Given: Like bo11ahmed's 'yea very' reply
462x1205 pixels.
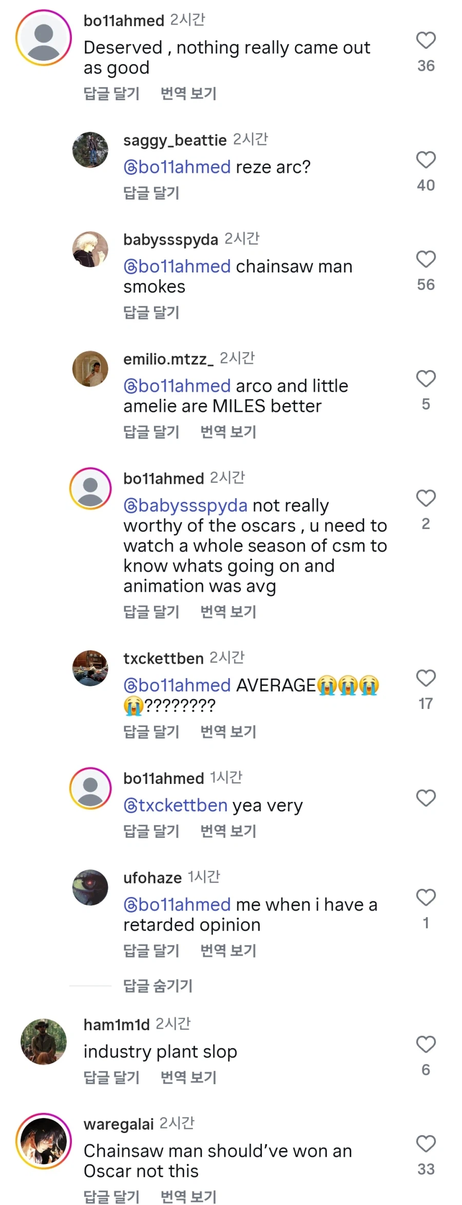Looking at the screenshot, I should click(426, 798).
